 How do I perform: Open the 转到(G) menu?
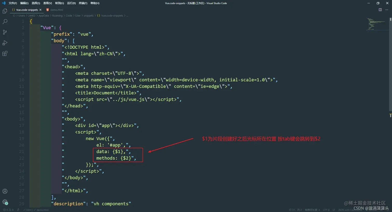(59, 3)
